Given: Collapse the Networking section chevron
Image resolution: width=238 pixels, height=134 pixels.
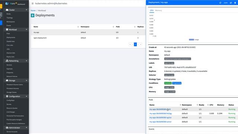Looking at the screenshot, I should [x=26, y=61].
